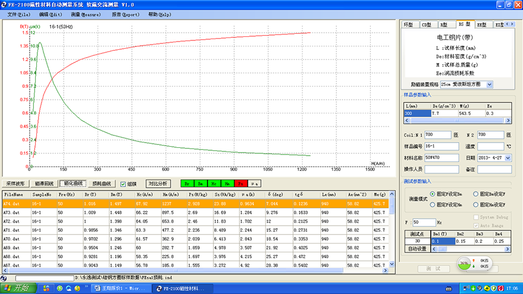Click the disabled 测试 button
Screen dimensions: 523x294
pyautogui.click(x=433, y=268)
